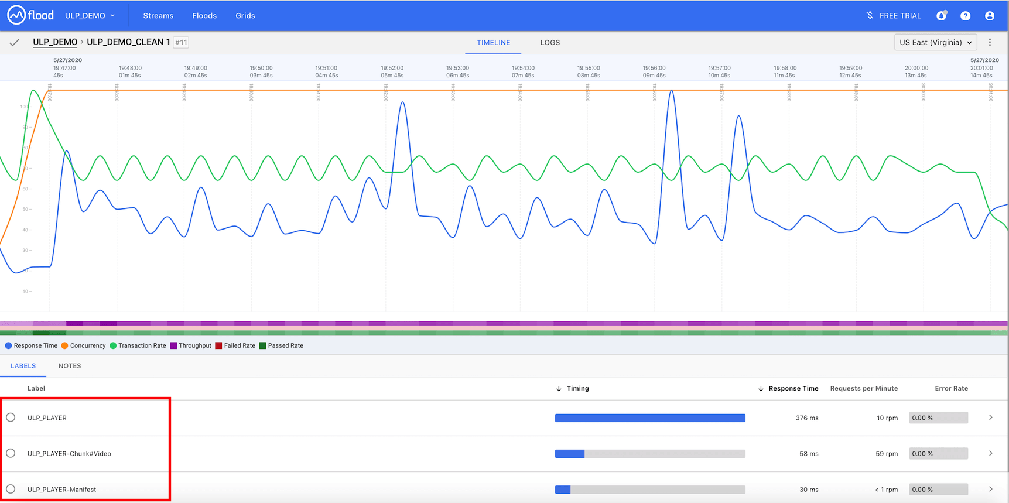The height and width of the screenshot is (503, 1009).
Task: Click the ULP_PLAYER label text
Action: (47, 418)
